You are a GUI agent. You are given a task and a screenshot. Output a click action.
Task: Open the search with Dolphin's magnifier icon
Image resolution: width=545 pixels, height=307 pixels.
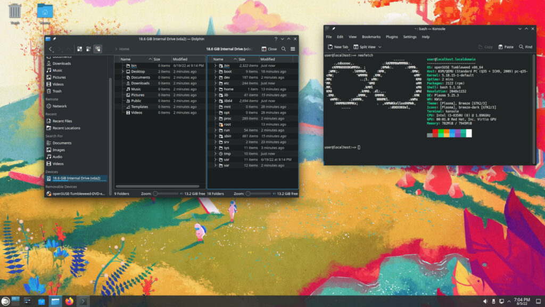click(284, 49)
